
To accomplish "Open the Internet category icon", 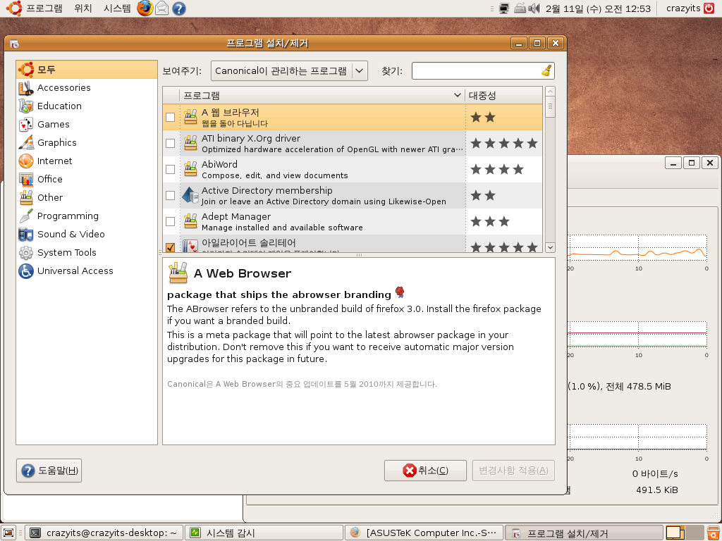I will (26, 161).
